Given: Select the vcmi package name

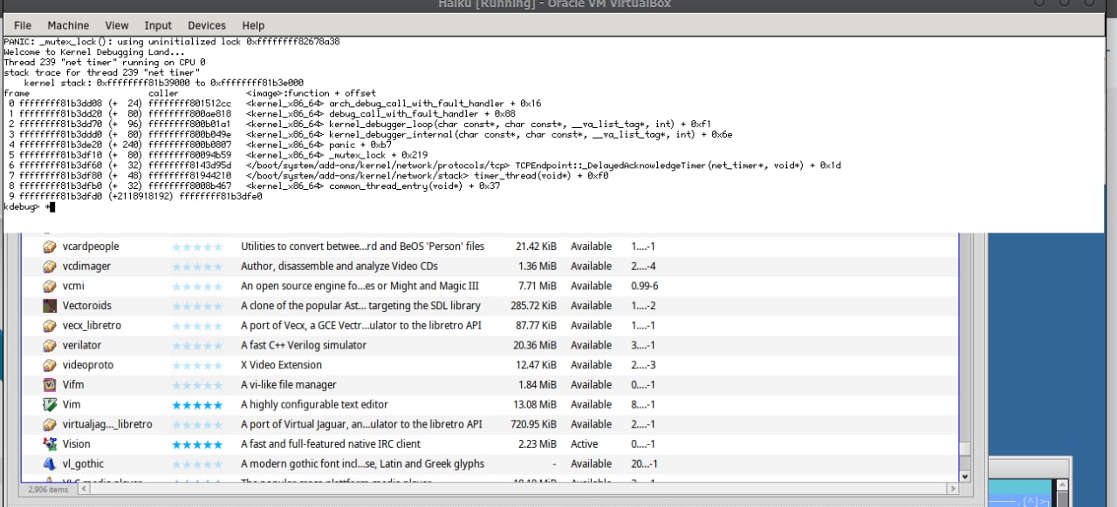Looking at the screenshot, I should (x=73, y=286).
